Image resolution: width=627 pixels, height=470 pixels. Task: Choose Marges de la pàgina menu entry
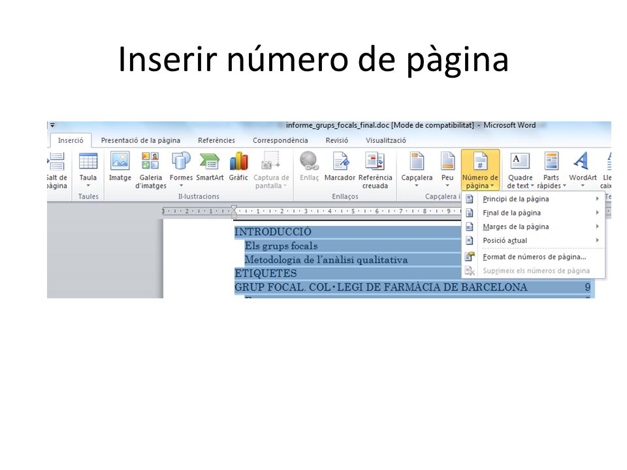tap(533, 227)
